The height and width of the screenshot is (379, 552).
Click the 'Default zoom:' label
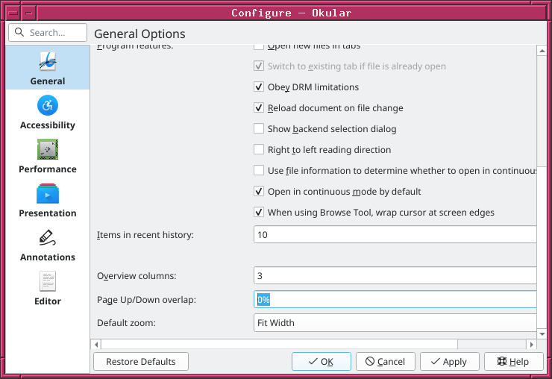[126, 323]
